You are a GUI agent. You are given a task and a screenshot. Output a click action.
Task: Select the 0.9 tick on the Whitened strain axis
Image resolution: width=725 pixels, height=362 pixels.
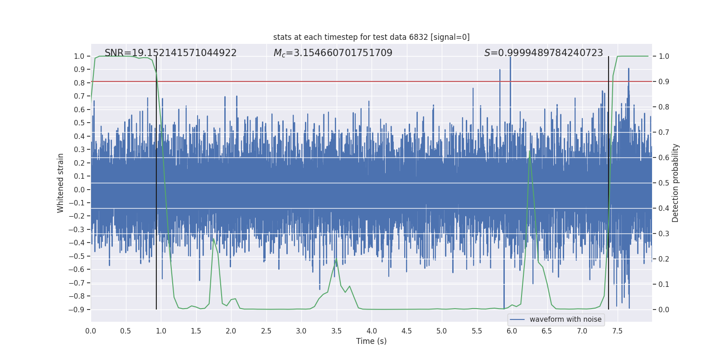pos(79,70)
